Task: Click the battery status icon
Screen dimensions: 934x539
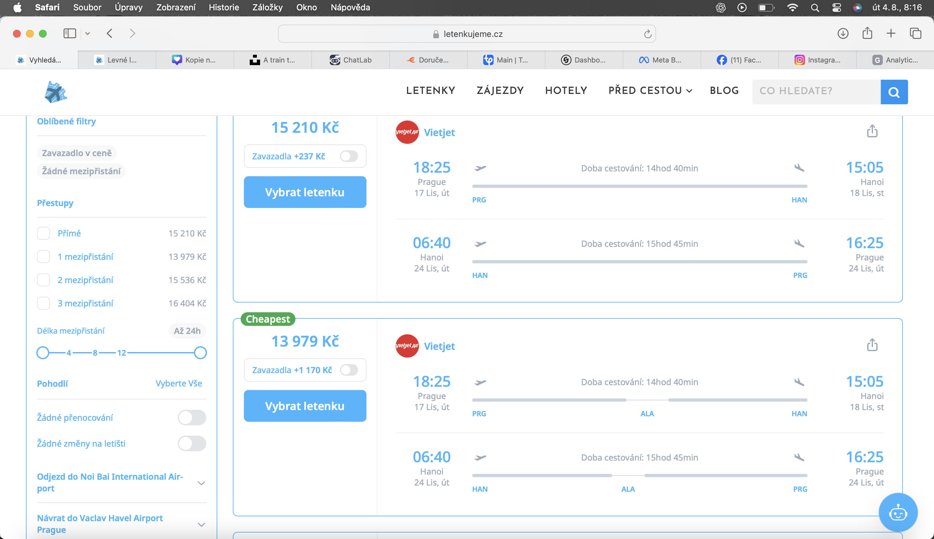Action: point(766,8)
